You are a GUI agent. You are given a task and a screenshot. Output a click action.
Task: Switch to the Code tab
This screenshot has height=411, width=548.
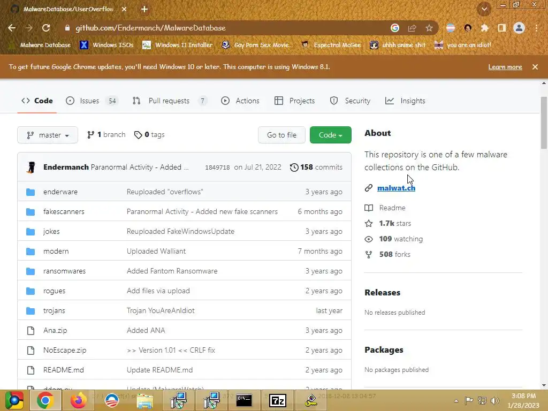coord(37,101)
